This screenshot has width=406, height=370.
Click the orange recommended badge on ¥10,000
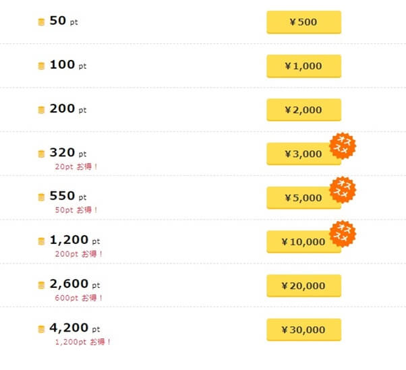(x=342, y=233)
